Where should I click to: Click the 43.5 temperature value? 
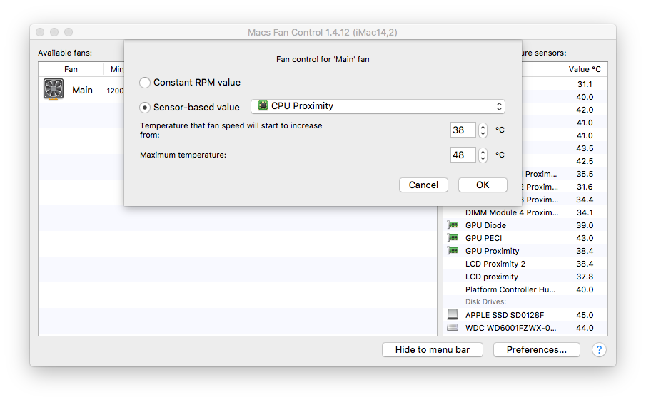coord(585,148)
